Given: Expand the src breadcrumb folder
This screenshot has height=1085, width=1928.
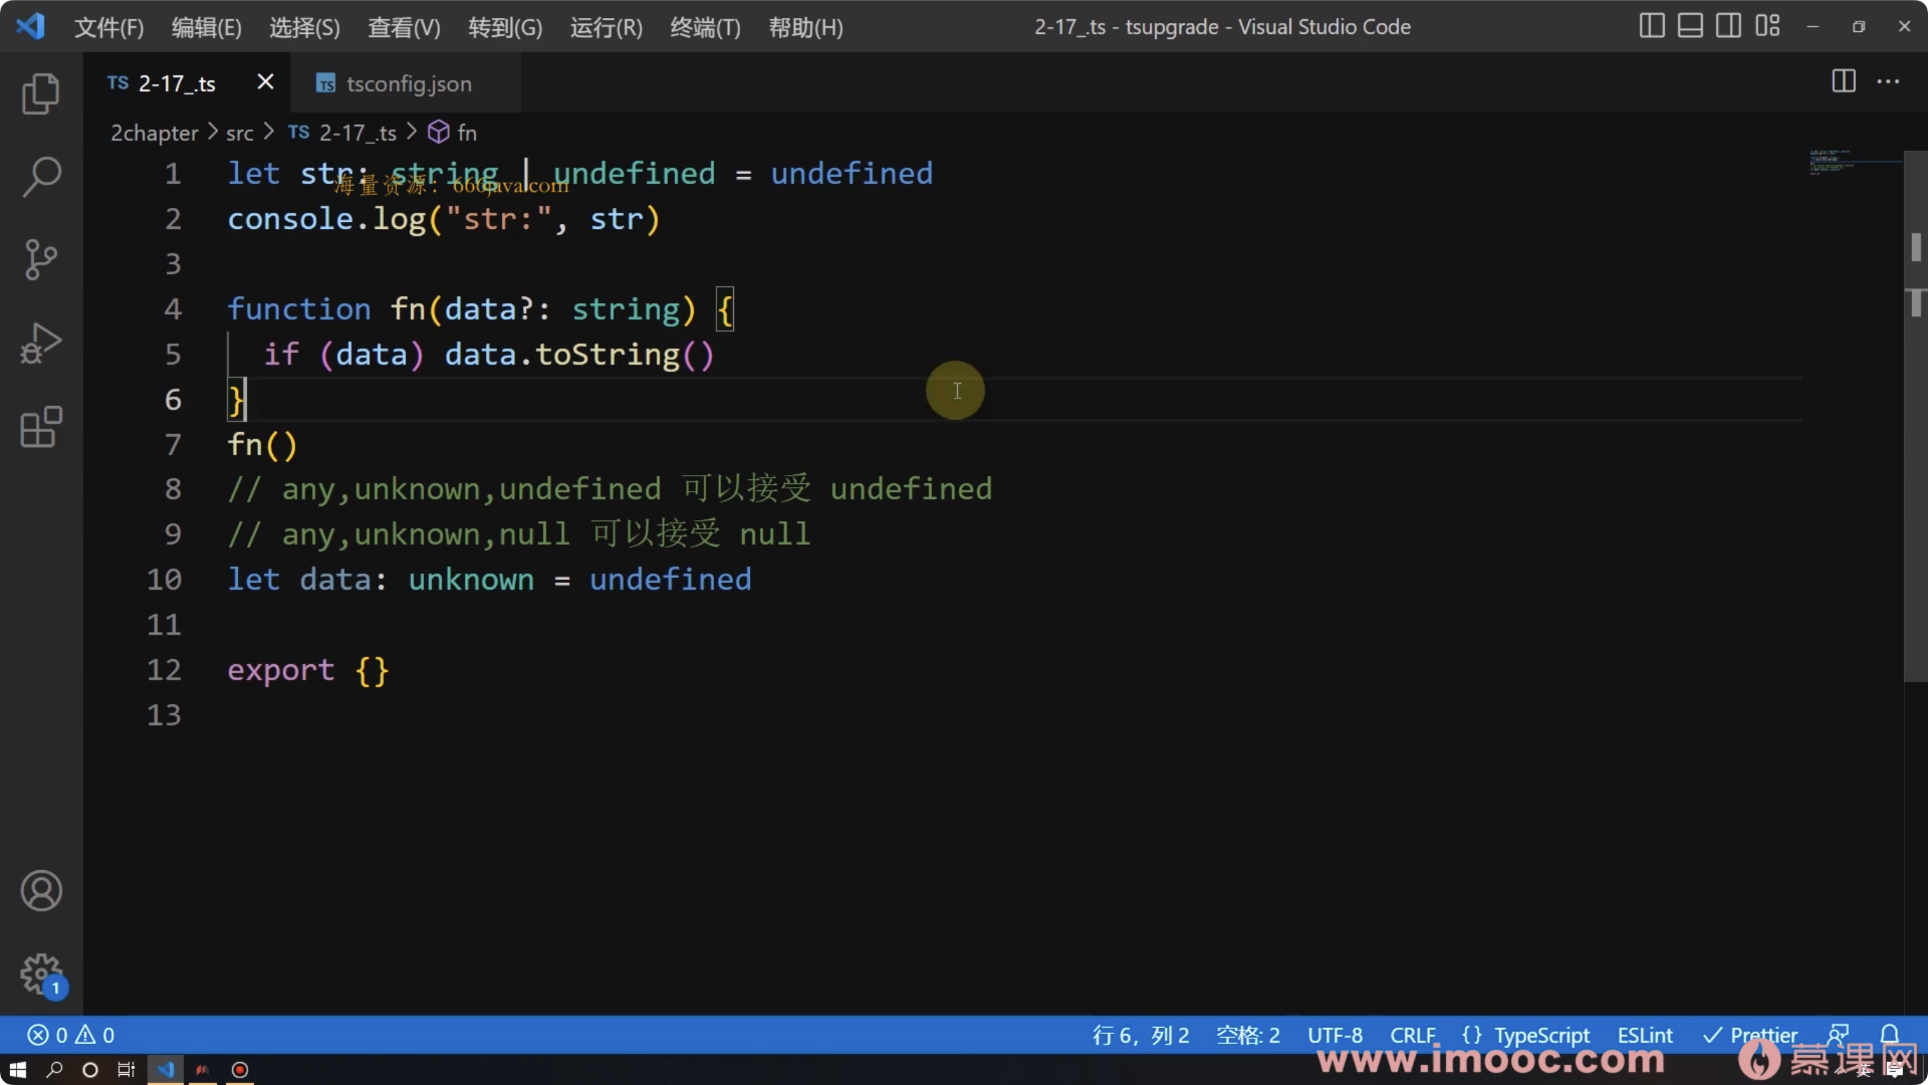Looking at the screenshot, I should tap(240, 133).
